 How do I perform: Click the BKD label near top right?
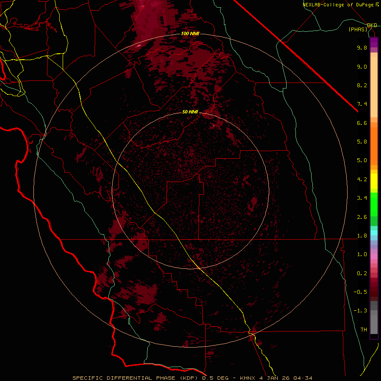pos(372,25)
